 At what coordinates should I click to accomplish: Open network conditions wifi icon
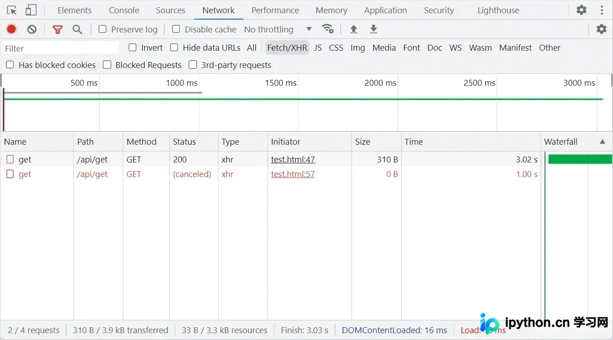coord(328,29)
